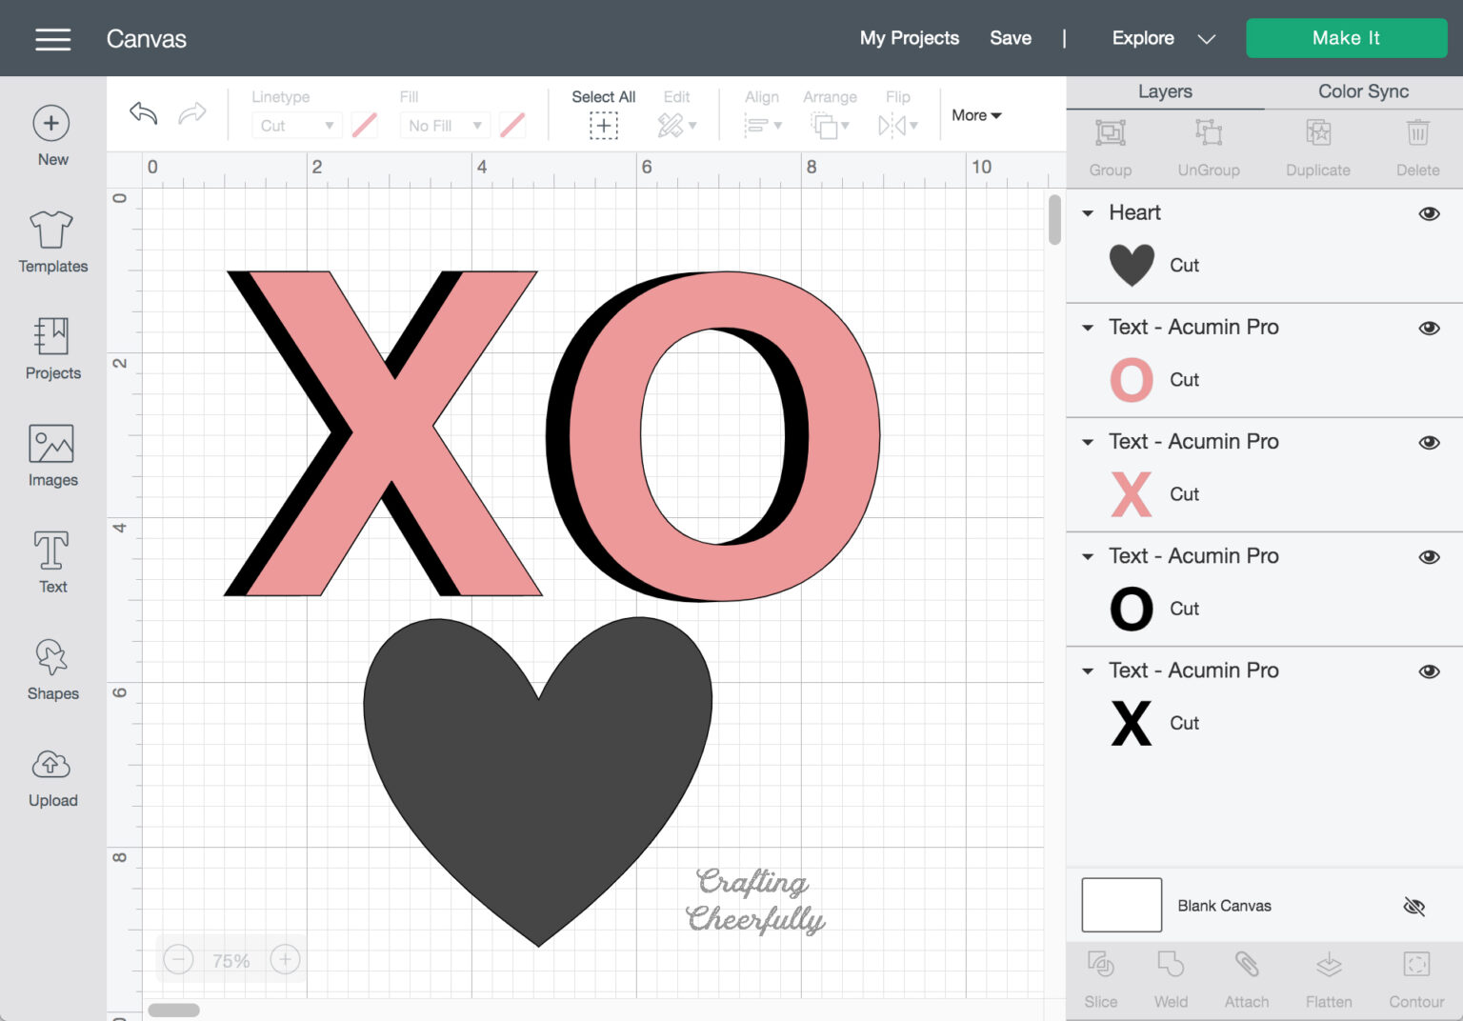Open My Projects

click(909, 38)
